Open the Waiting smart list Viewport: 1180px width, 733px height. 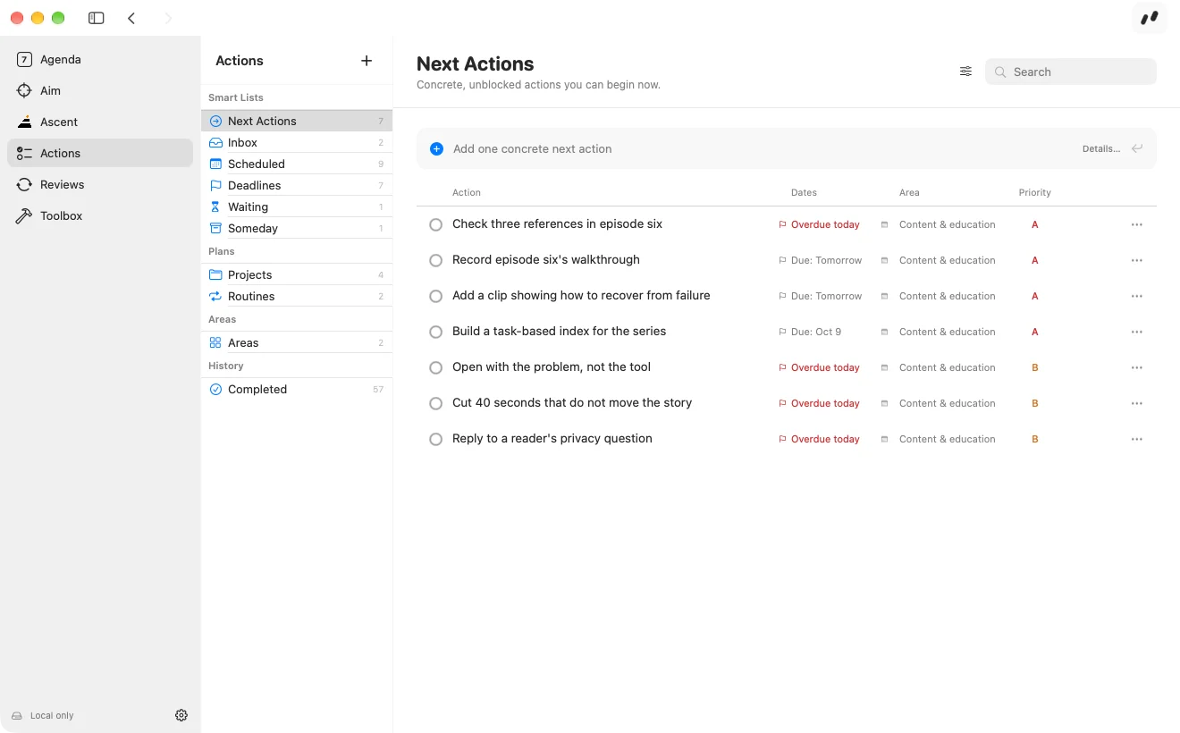pyautogui.click(x=297, y=206)
